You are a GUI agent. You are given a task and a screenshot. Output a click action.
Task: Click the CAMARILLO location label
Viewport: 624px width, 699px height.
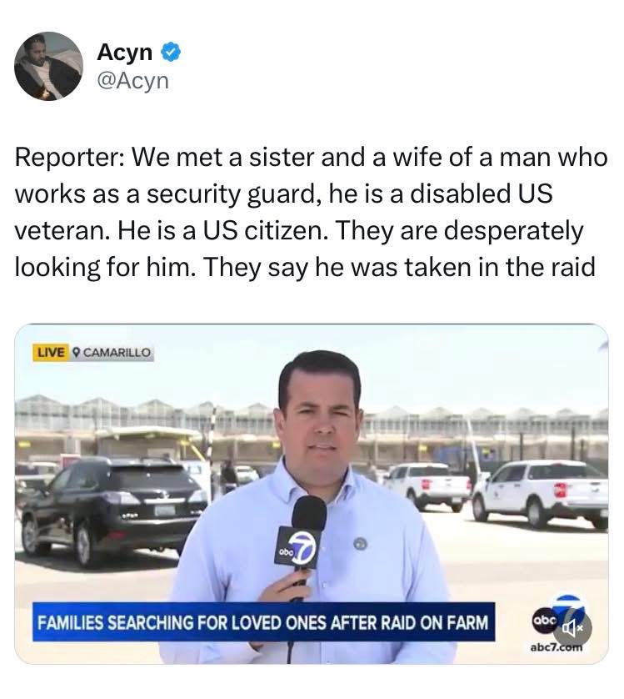[117, 353]
